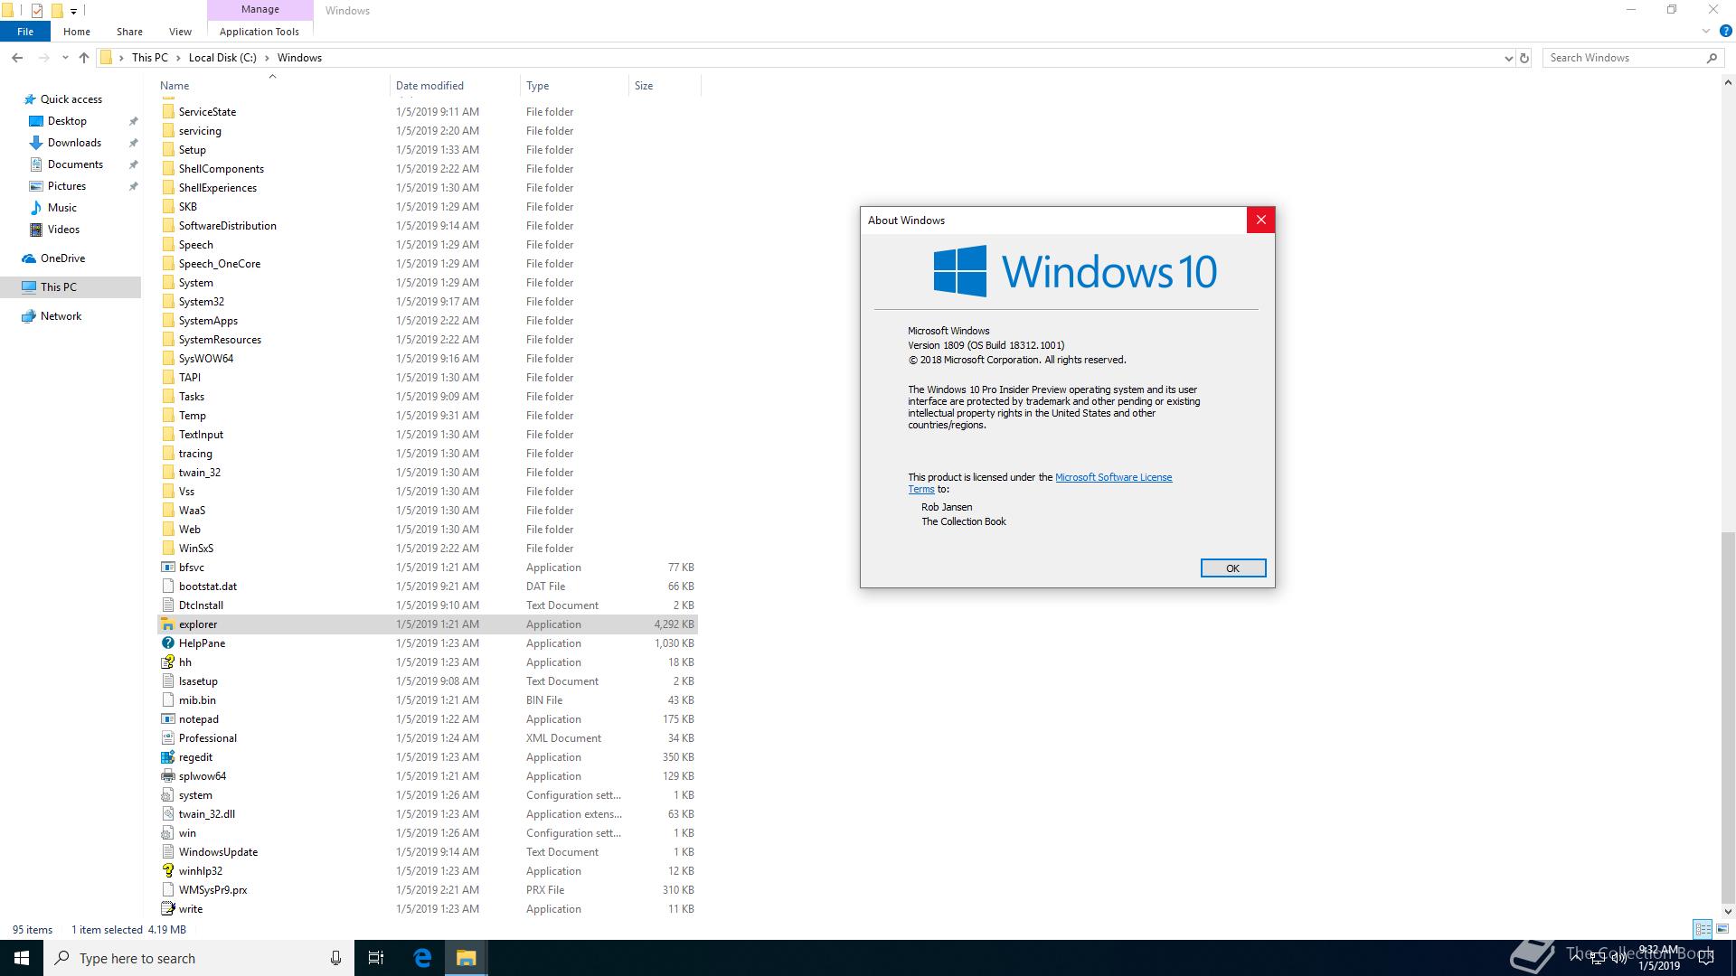Screen dimensions: 1736x976
Task: Click the Up one level arrow
Action: click(84, 58)
